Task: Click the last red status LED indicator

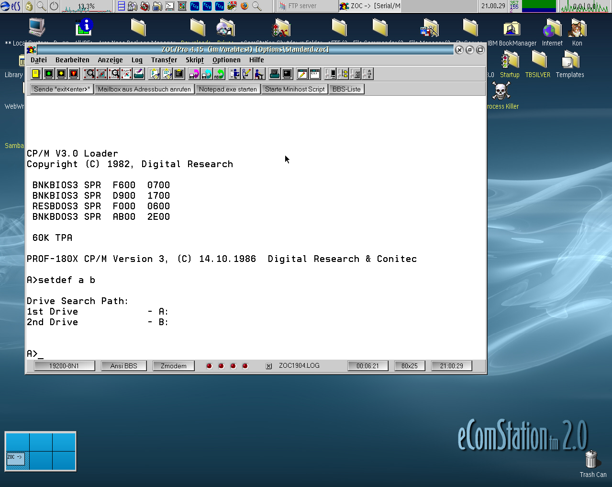Action: (x=245, y=366)
